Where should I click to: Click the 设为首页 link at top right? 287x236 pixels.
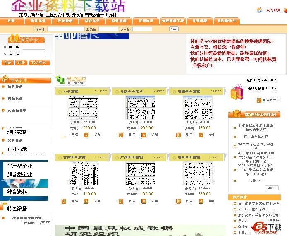tap(273, 10)
